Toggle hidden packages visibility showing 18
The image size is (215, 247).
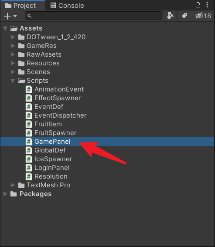tap(203, 16)
